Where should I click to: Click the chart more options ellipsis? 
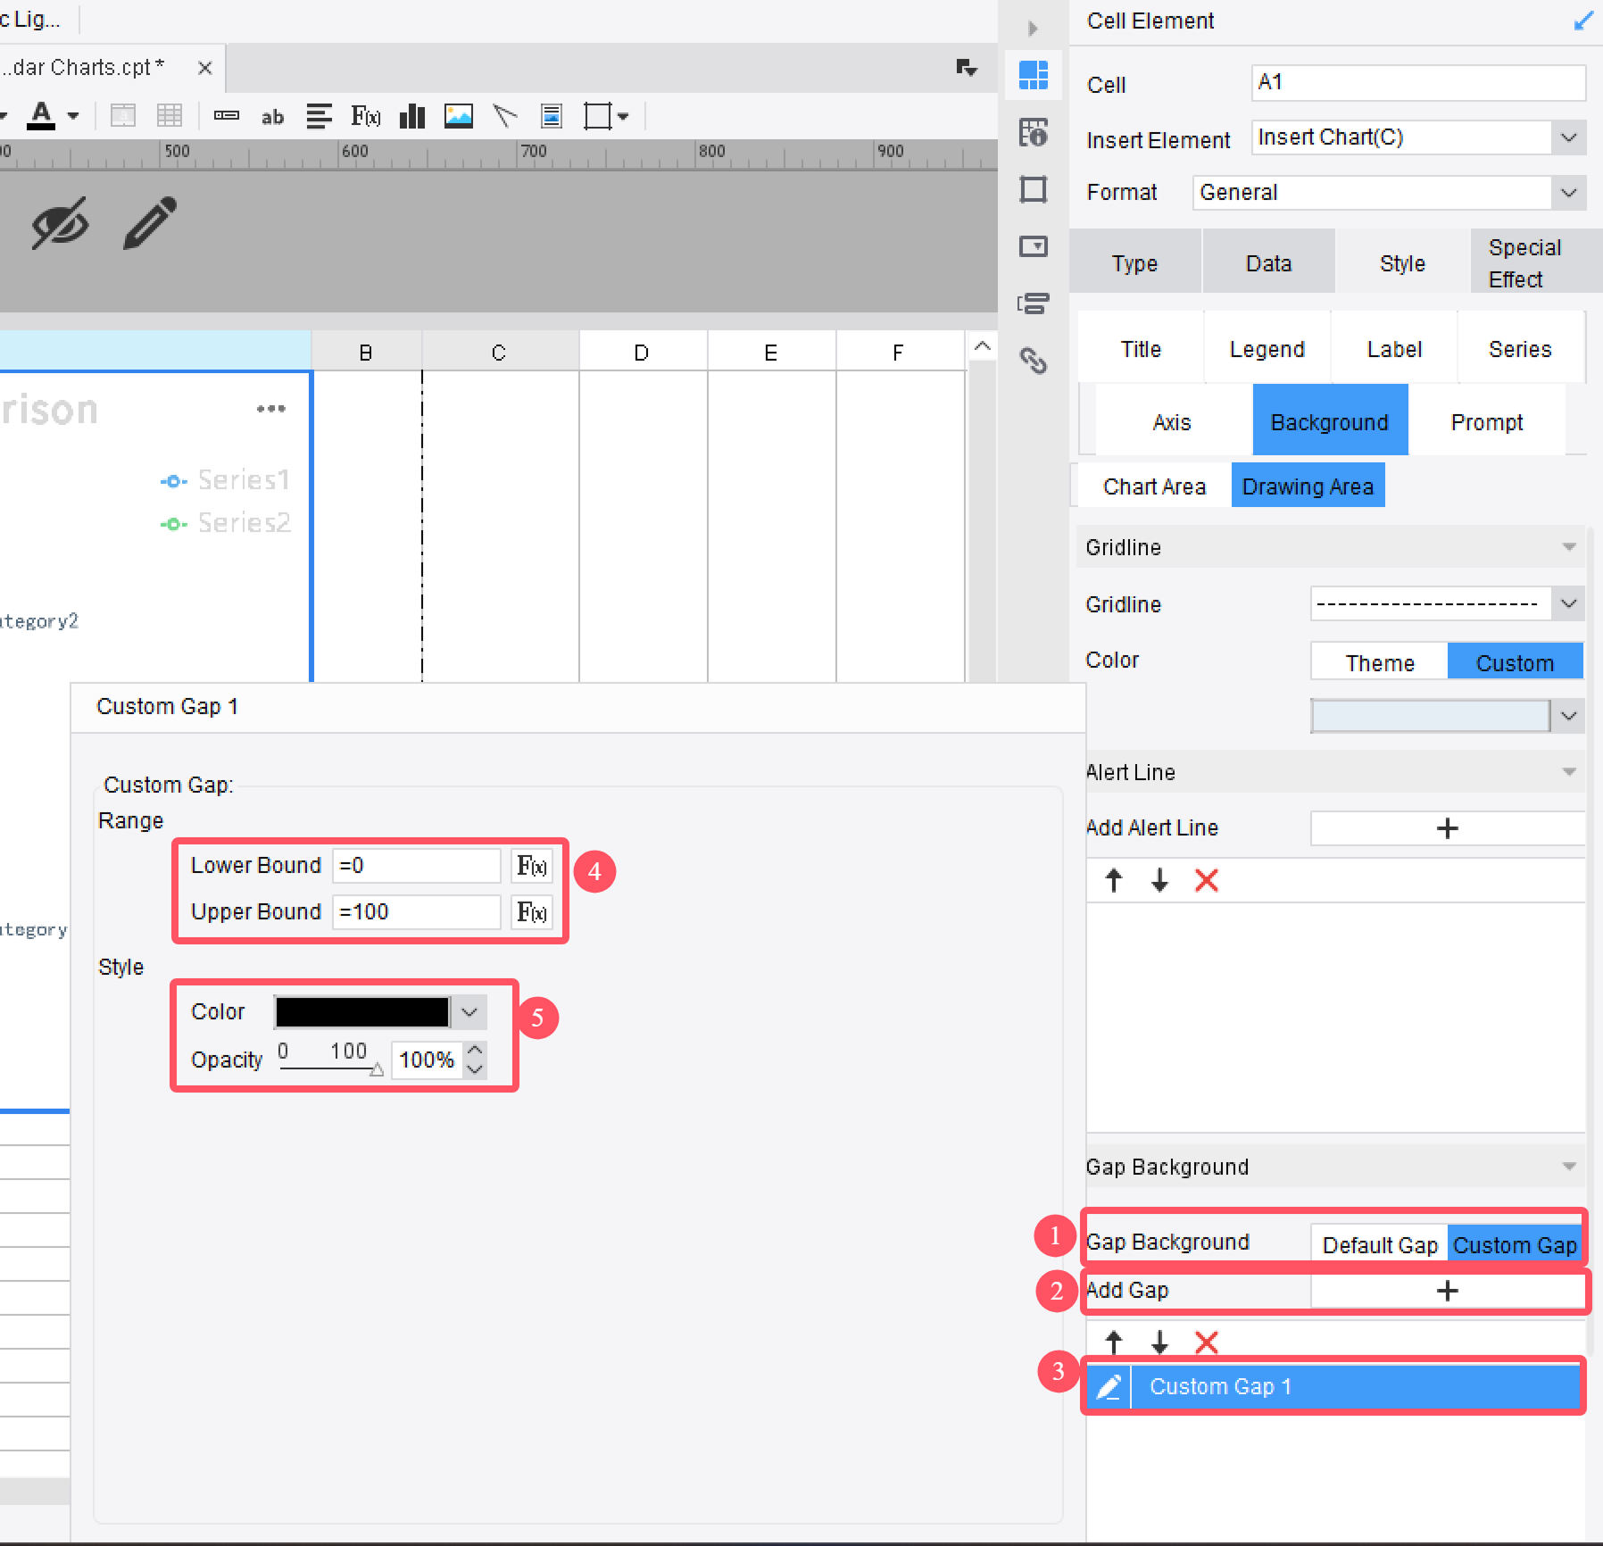click(x=271, y=409)
